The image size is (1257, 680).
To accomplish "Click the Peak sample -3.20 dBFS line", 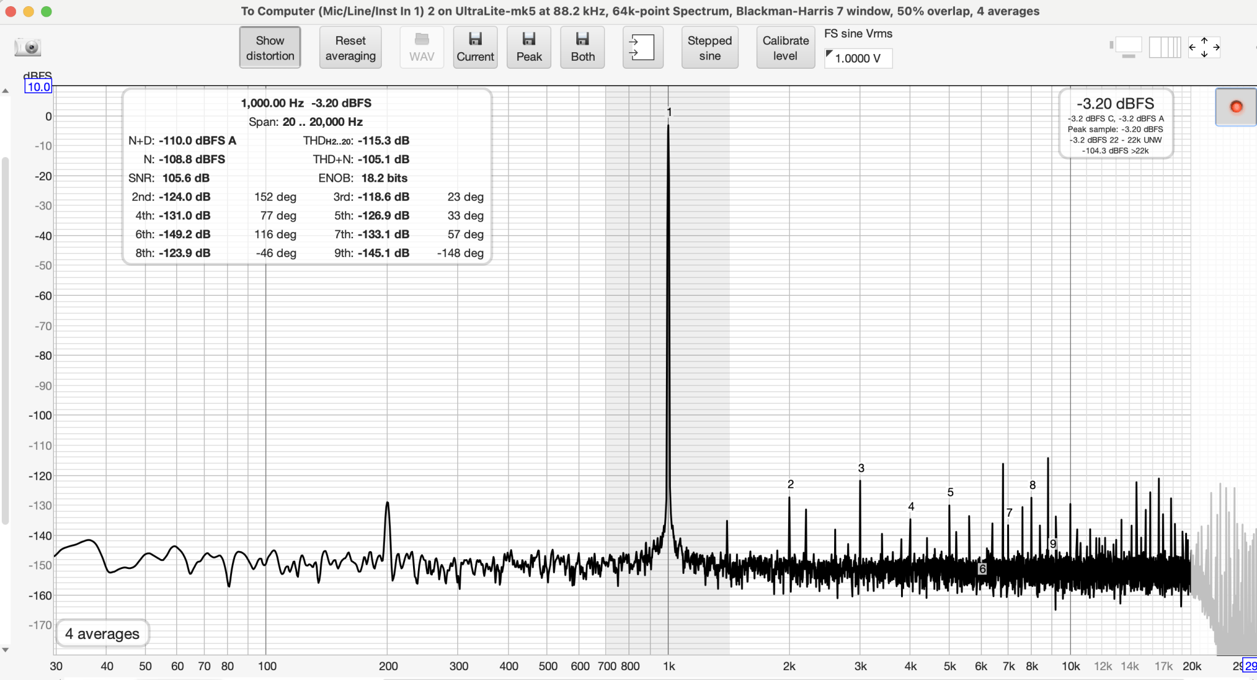I will (x=1115, y=129).
